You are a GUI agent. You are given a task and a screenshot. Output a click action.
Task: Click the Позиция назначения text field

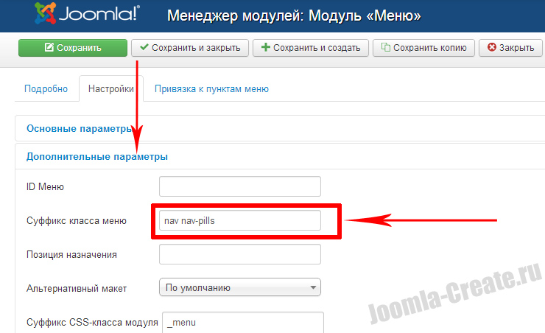[x=240, y=254]
